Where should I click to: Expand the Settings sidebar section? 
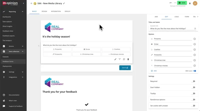click(x=22, y=72)
